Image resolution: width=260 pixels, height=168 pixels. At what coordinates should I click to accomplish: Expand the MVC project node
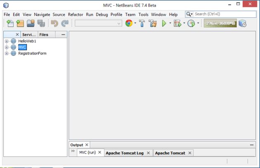7,47
